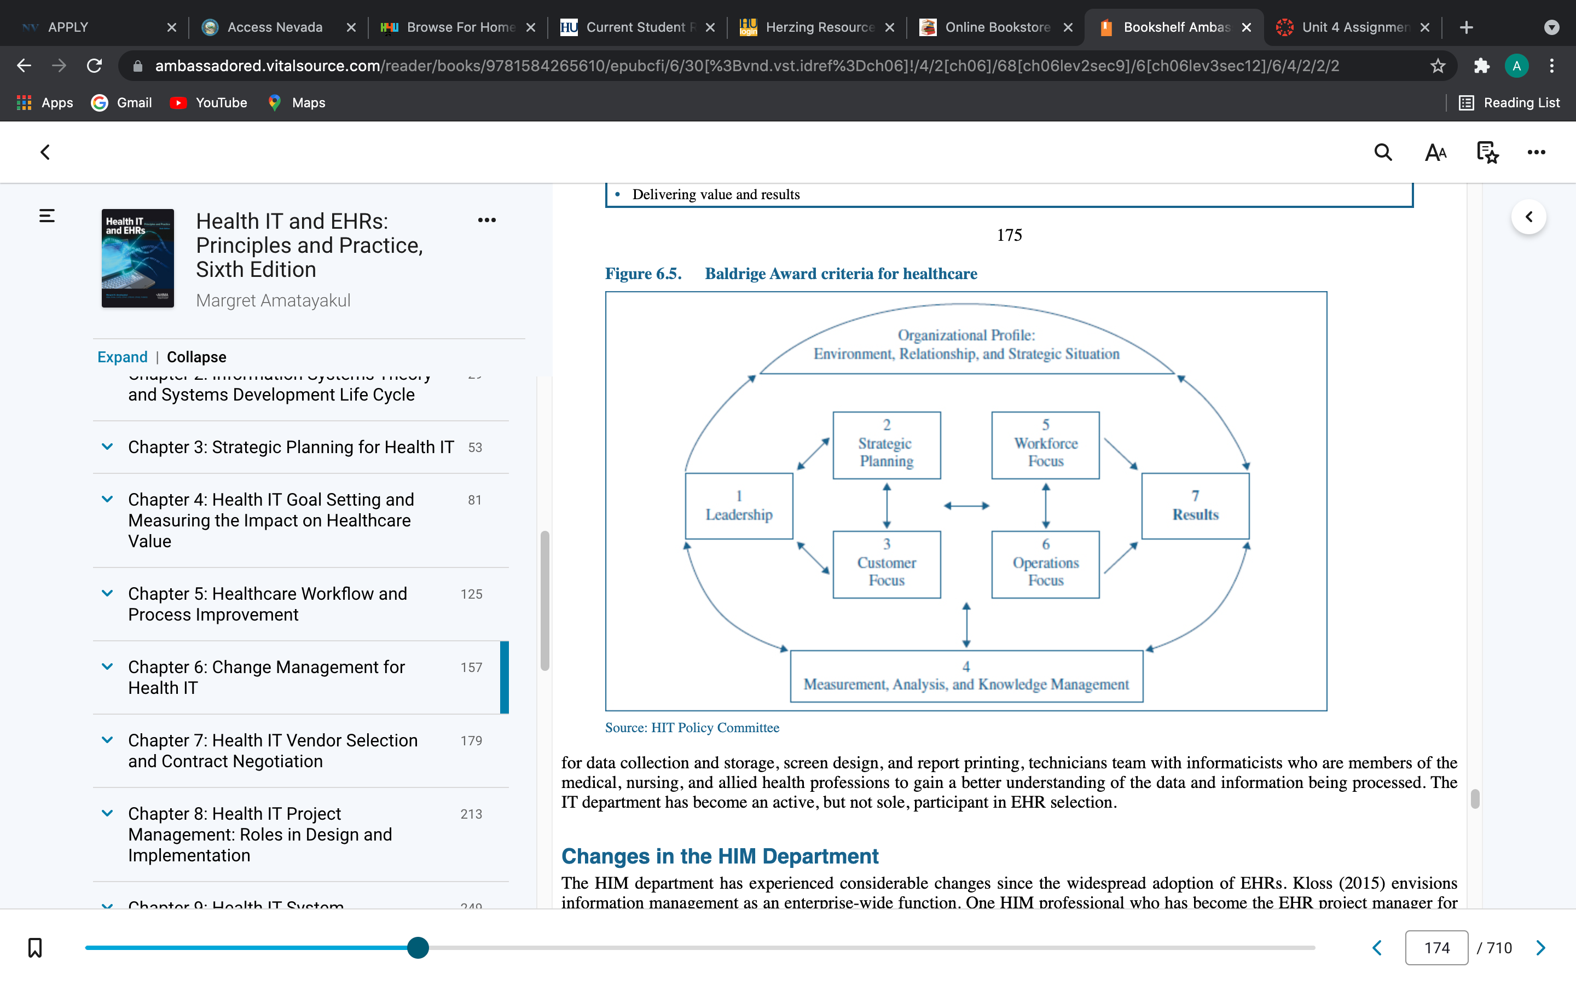Expand the Chapter 5 chevron
The image size is (1576, 985).
[x=107, y=594]
